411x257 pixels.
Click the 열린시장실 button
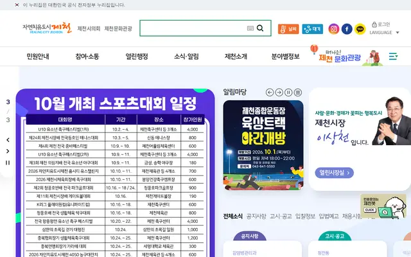[334, 173]
